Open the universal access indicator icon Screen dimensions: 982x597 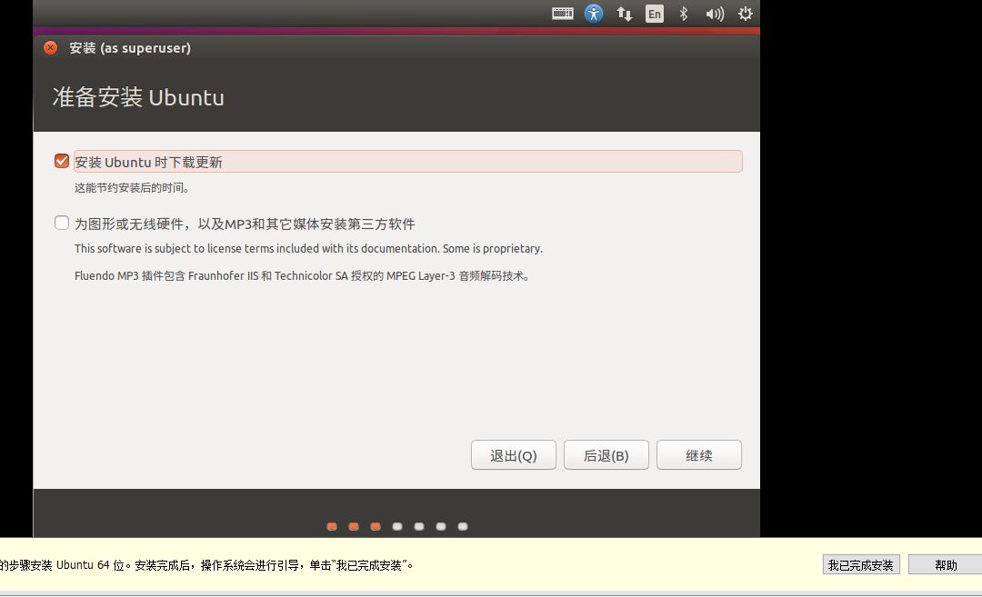click(x=594, y=13)
